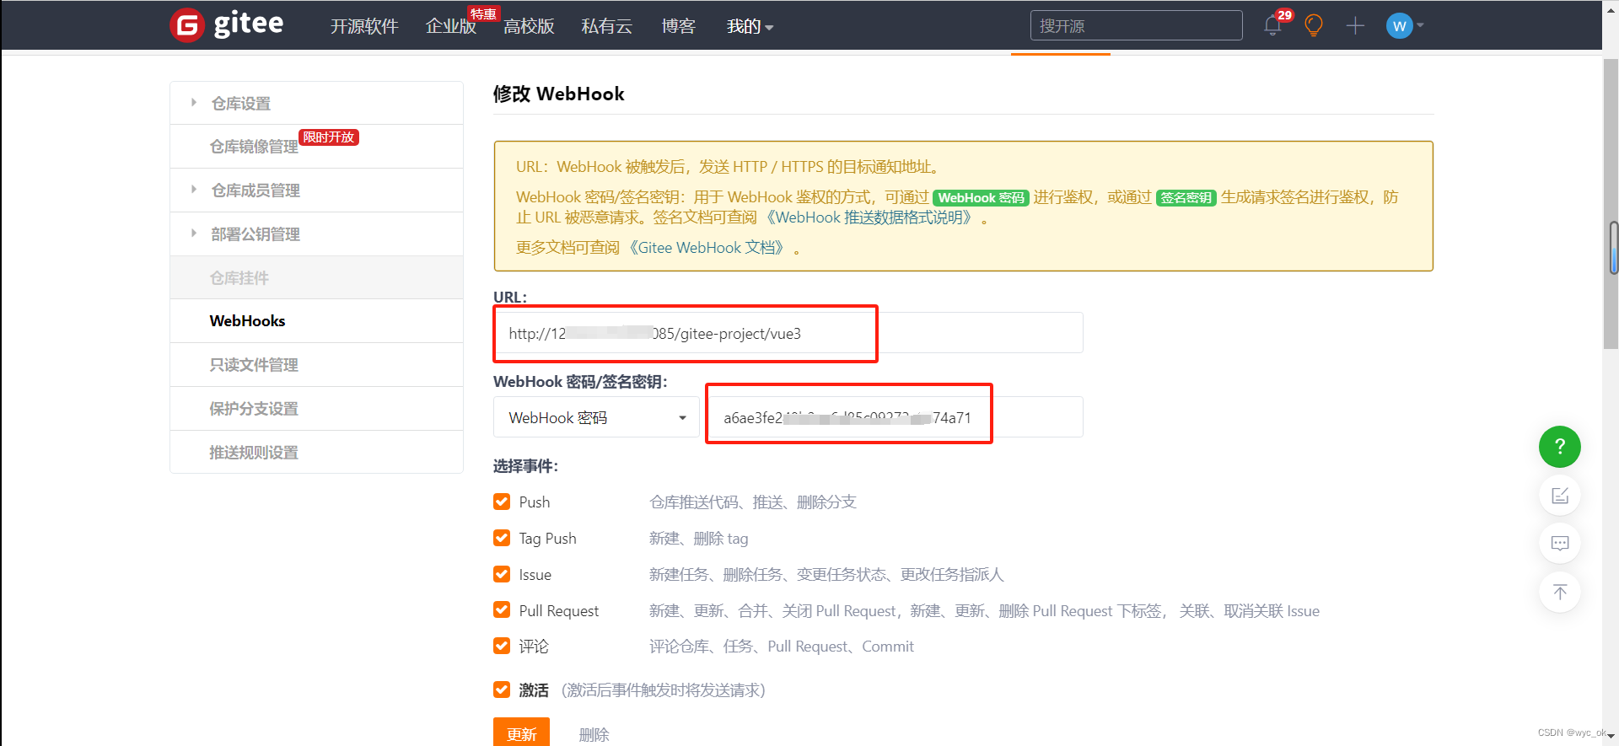Open 博客 in top navigation
Image resolution: width=1619 pixels, height=746 pixels.
[x=679, y=26]
